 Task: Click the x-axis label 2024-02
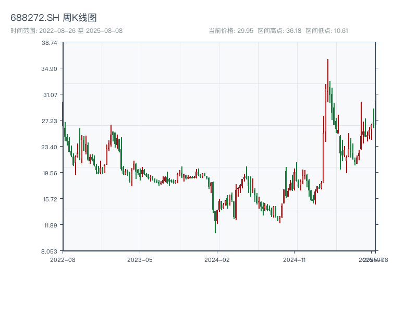click(x=217, y=260)
